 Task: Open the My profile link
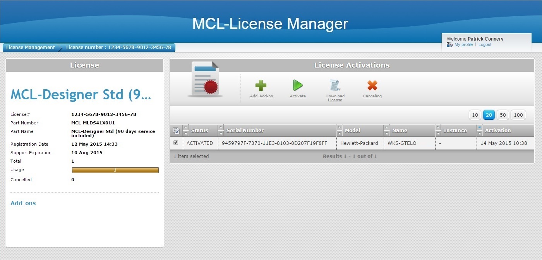463,45
